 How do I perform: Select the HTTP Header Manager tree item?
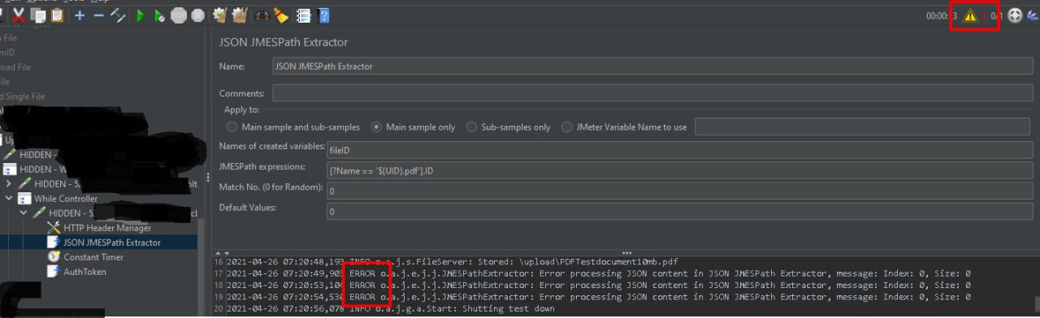pyautogui.click(x=106, y=228)
